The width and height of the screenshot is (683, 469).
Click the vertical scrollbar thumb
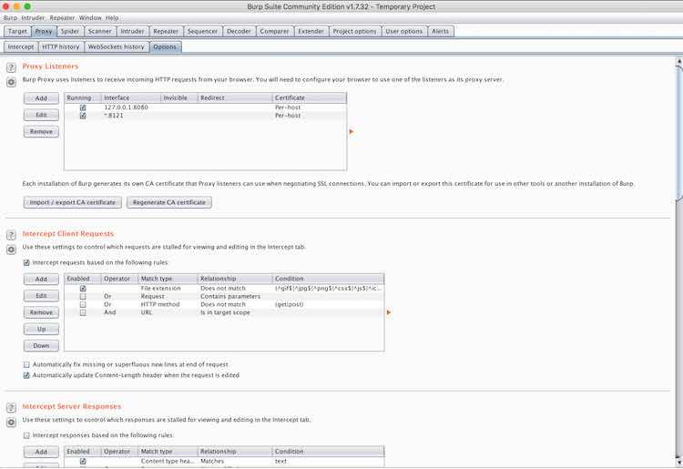(679, 133)
